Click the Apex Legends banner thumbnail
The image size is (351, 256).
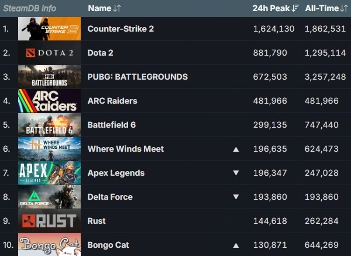tap(49, 173)
